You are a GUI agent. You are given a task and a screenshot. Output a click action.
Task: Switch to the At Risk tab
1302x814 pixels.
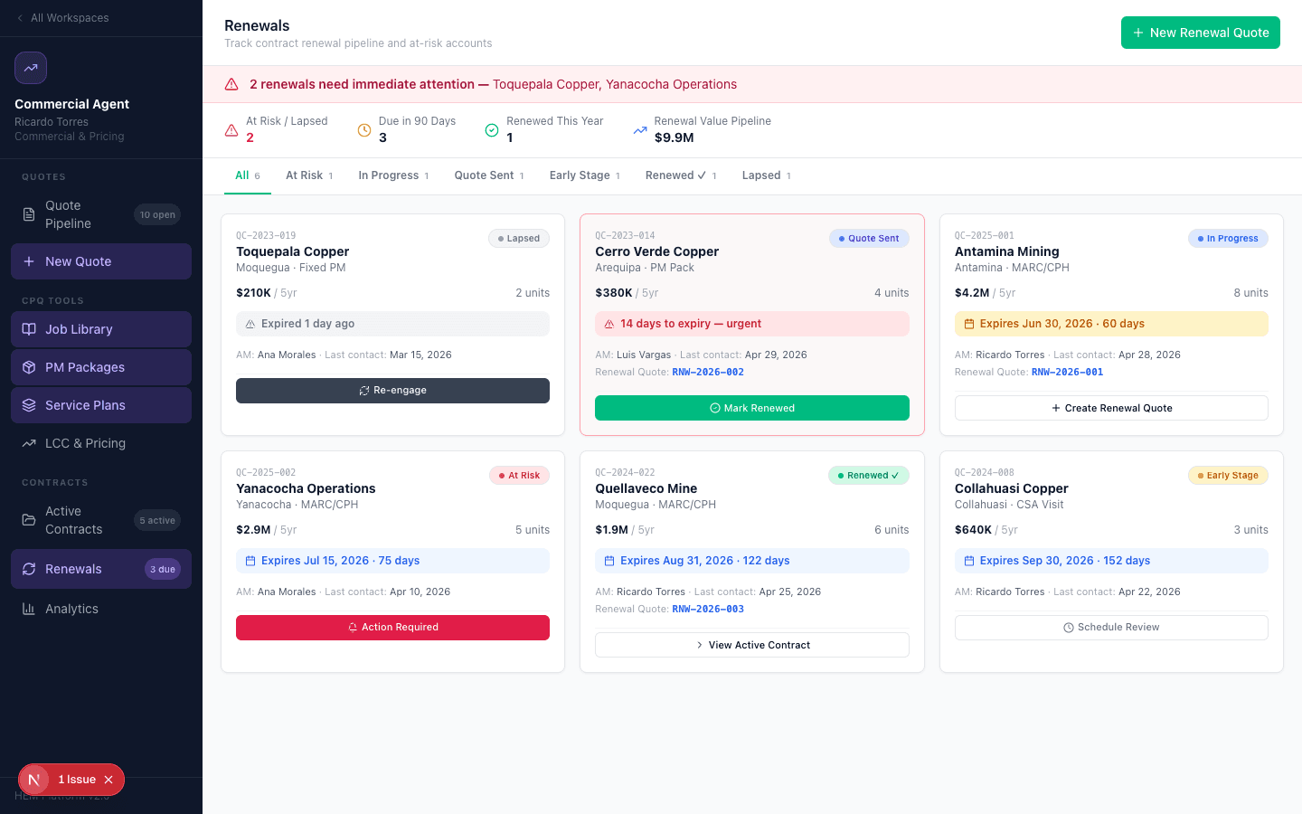click(x=309, y=175)
